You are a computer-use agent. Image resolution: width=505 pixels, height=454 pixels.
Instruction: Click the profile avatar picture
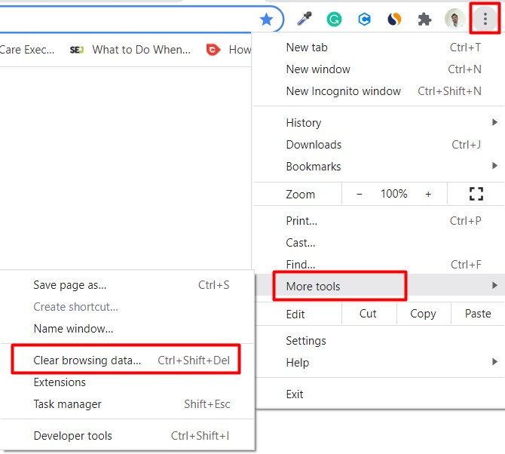click(x=454, y=20)
